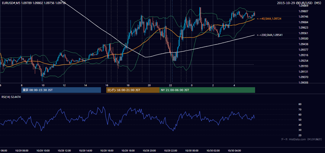Image resolution: width=325 pixels, height=153 pixels.
Task: Click price axis value 1.09070
Action: click(x=303, y=77)
